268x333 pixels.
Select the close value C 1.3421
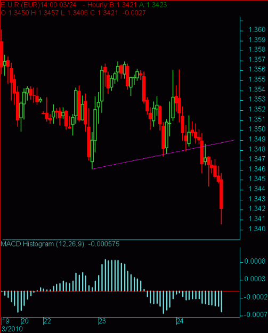(104, 13)
